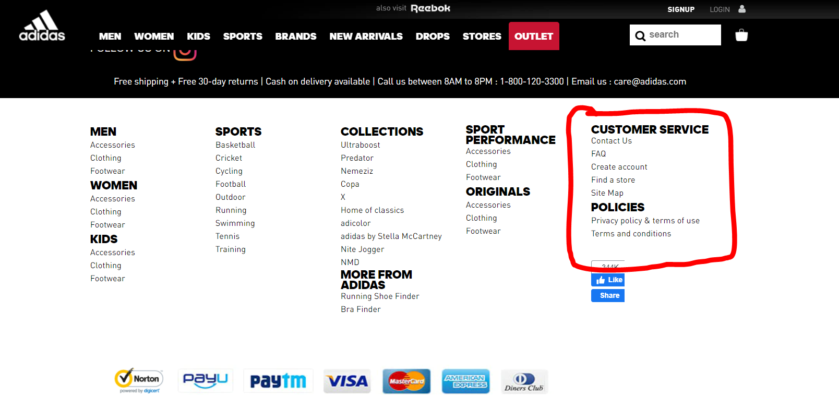The image size is (839, 408).
Task: Click the LOGIN link
Action: click(720, 9)
